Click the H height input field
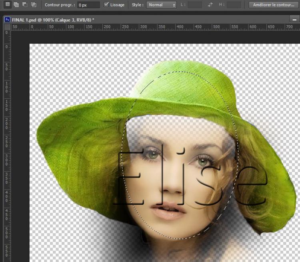Viewport: 300px width, 262px height. pos(234,5)
